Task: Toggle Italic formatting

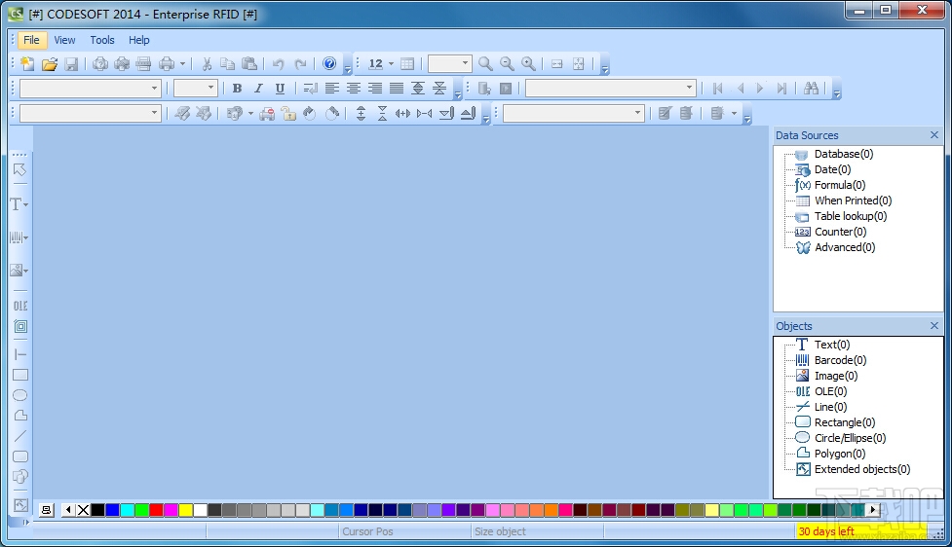Action: click(x=258, y=89)
